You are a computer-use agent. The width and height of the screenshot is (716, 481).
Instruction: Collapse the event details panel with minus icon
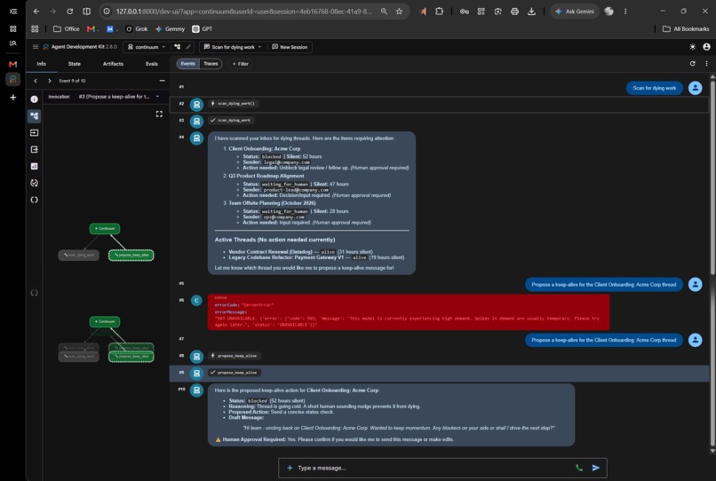pyautogui.click(x=162, y=81)
